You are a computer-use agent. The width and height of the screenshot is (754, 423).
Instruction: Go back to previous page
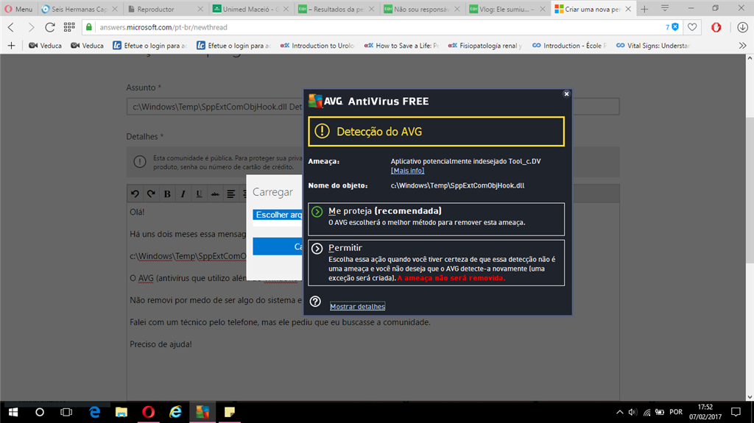pyautogui.click(x=11, y=27)
